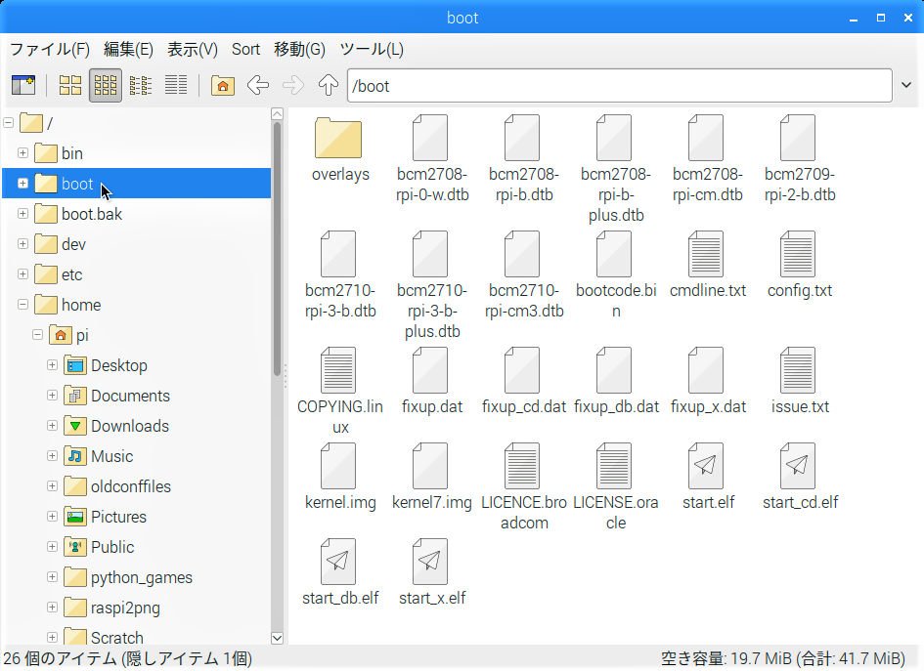Expand the boot.bak tree node

coord(23,214)
